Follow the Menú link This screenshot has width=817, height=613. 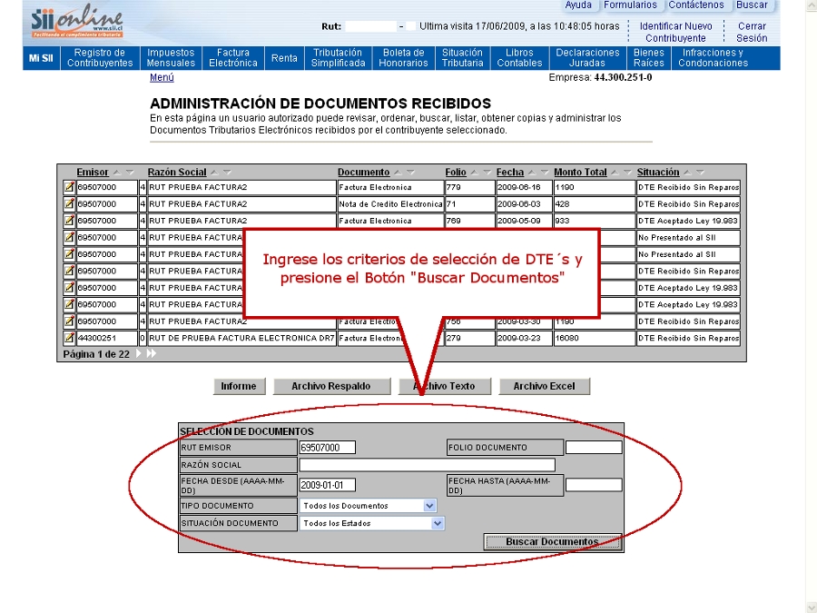[x=162, y=77]
